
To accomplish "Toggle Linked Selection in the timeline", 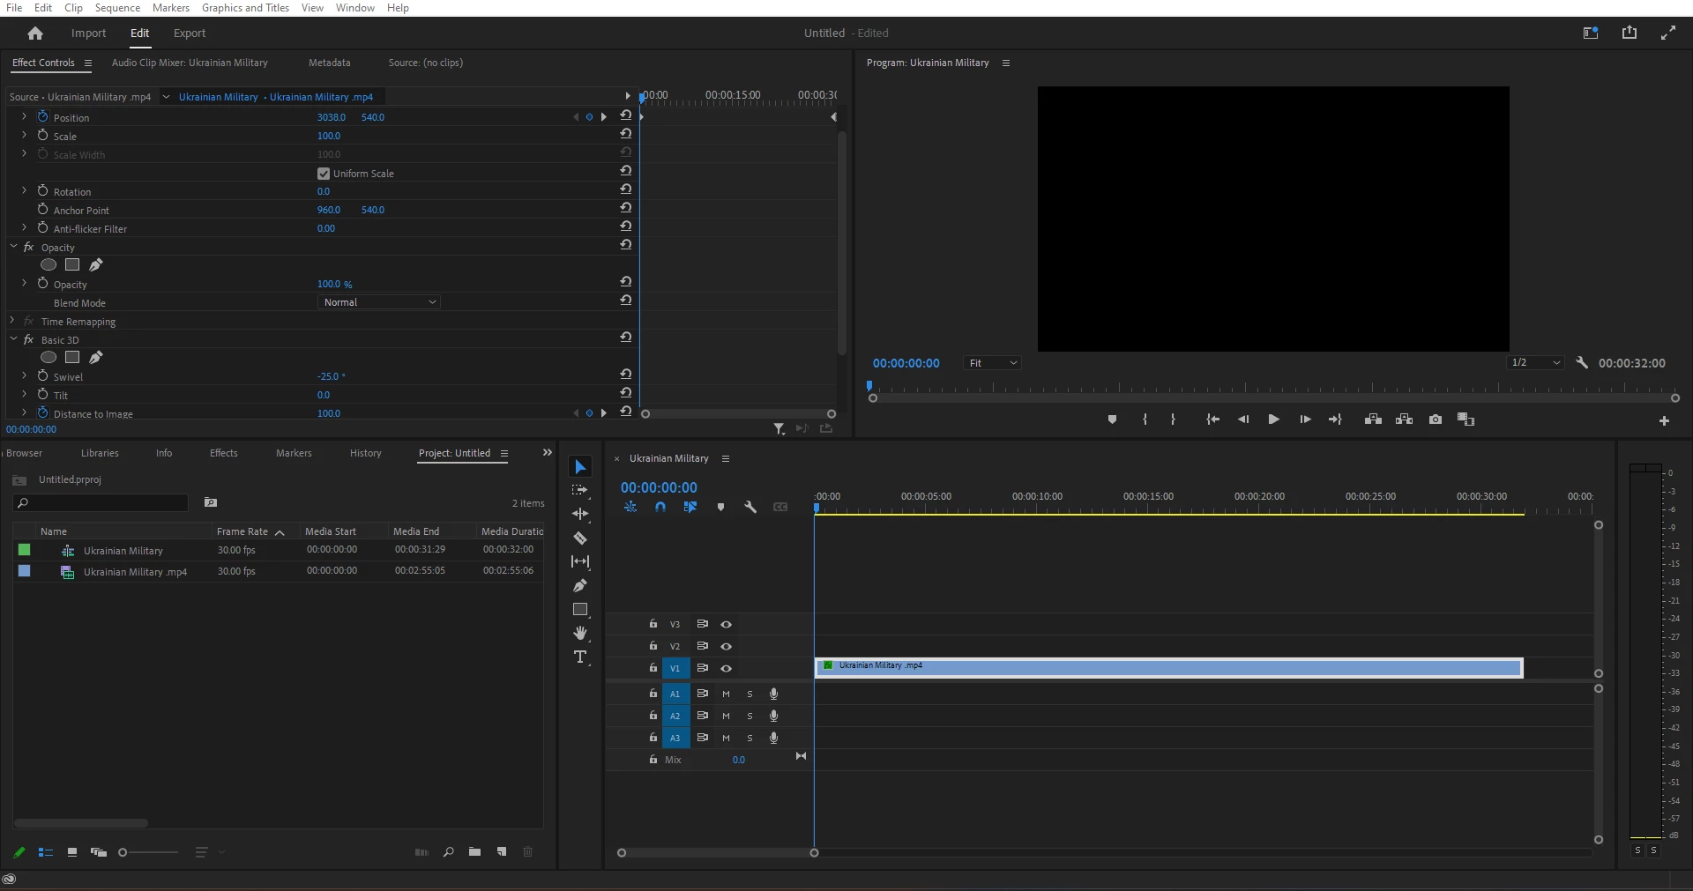I will click(690, 507).
